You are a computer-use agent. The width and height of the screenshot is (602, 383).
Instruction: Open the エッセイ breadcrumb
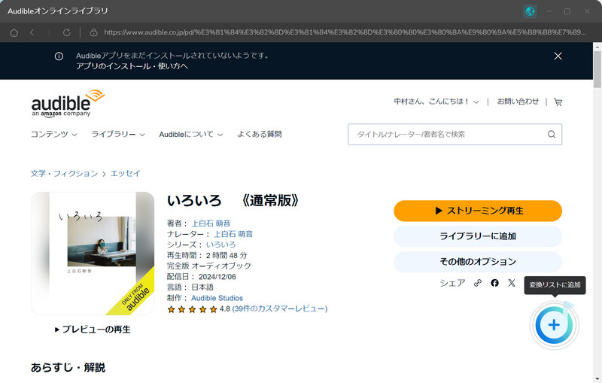125,174
